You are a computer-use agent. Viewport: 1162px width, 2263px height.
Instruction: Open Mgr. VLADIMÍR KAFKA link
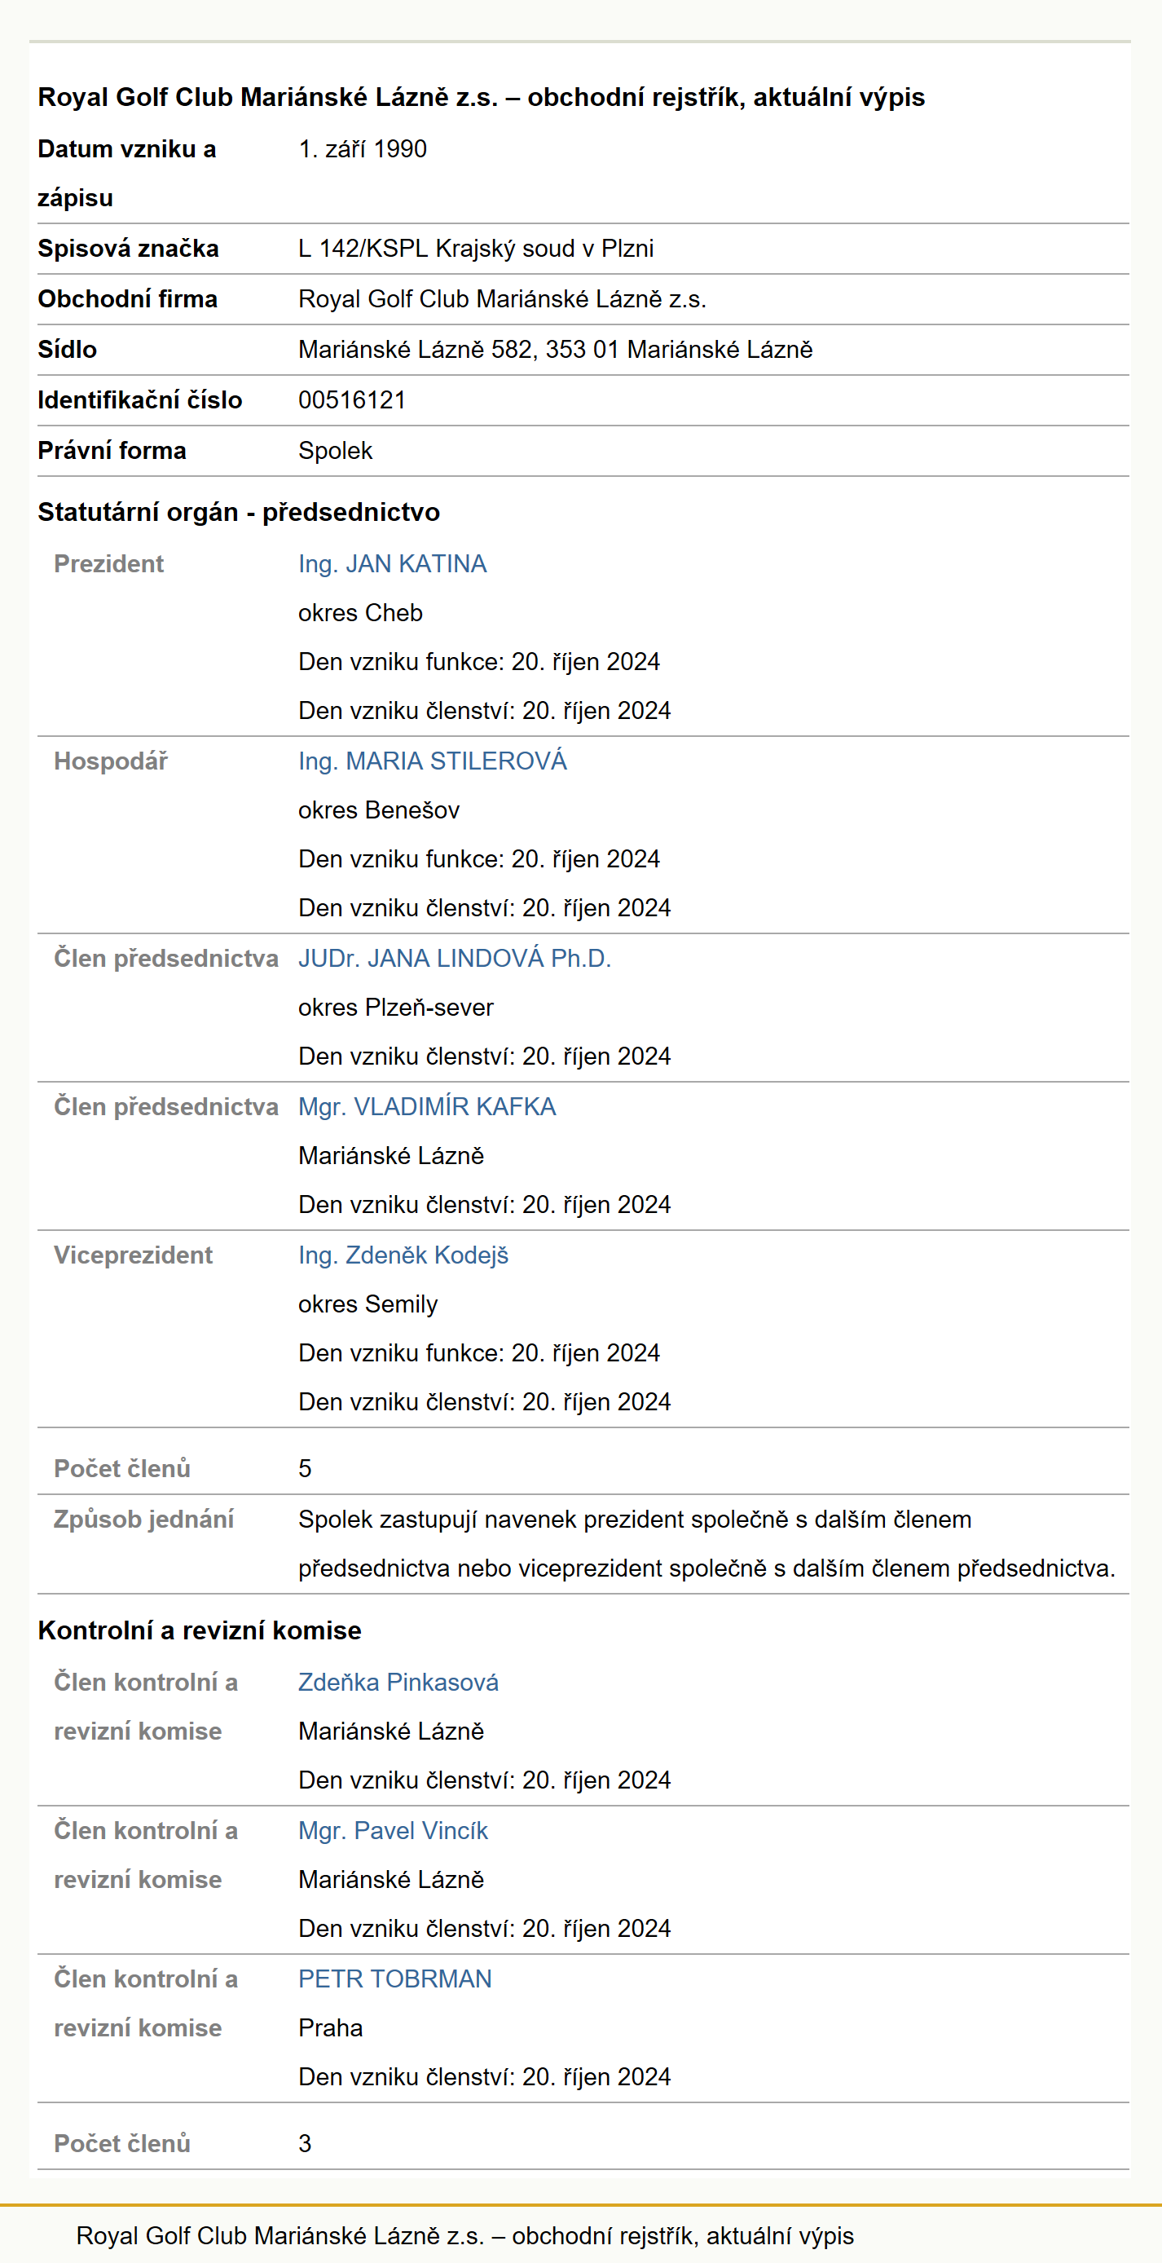427,1107
